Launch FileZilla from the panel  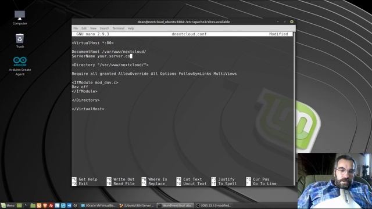(x=51, y=206)
